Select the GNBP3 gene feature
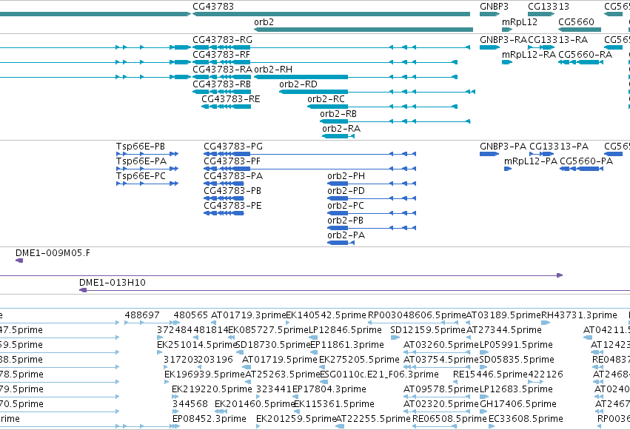Image resolution: width=630 pixels, height=430 pixels. pyautogui.click(x=489, y=14)
